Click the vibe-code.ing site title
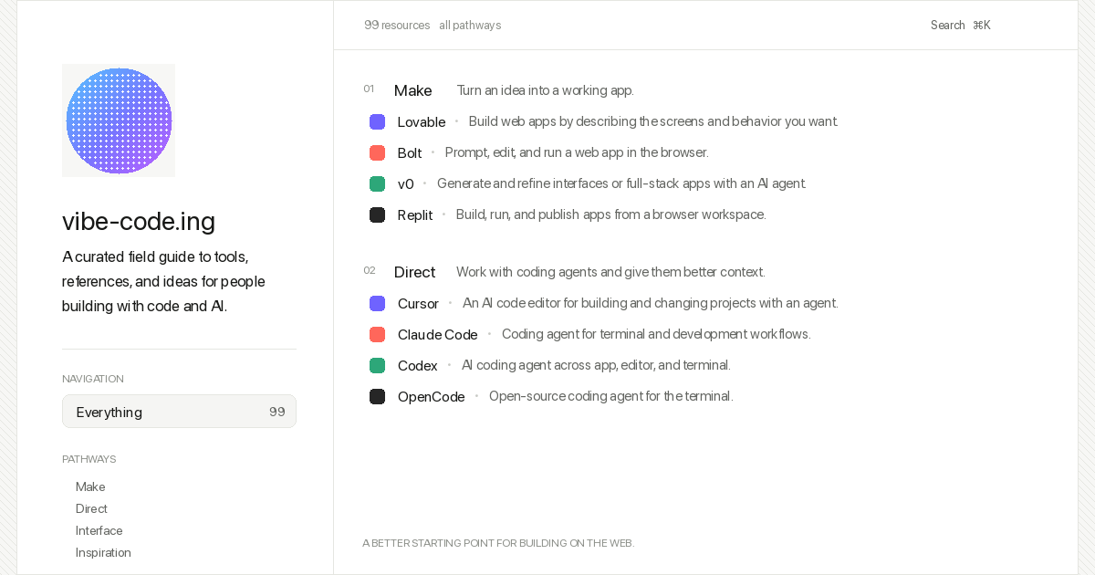1095x575 pixels. click(139, 221)
